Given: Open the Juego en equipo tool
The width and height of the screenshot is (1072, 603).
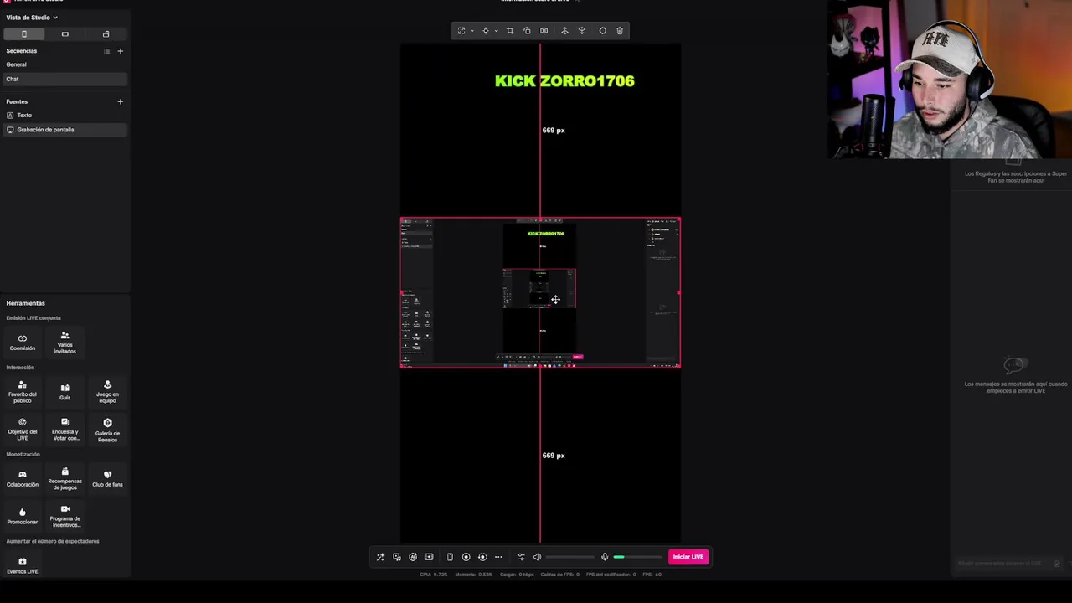Looking at the screenshot, I should [107, 391].
